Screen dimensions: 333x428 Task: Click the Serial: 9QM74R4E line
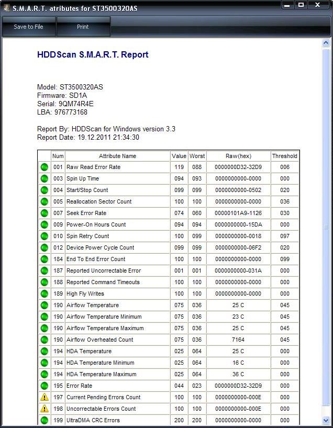point(65,104)
